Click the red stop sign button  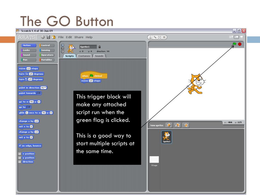point(240,44)
